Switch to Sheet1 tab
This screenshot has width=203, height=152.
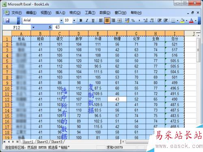[x=28, y=142]
